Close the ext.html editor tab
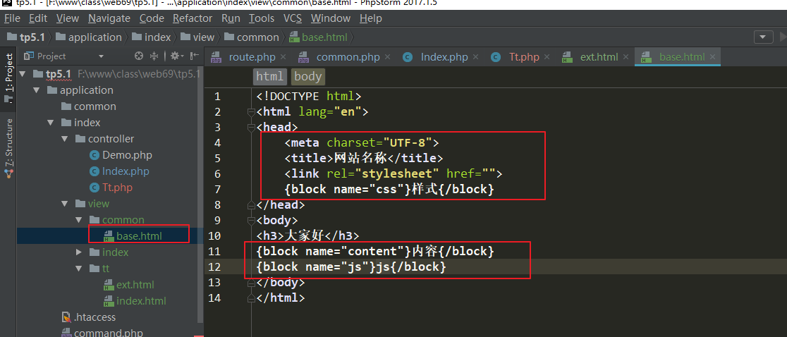The height and width of the screenshot is (337, 787). 626,57
